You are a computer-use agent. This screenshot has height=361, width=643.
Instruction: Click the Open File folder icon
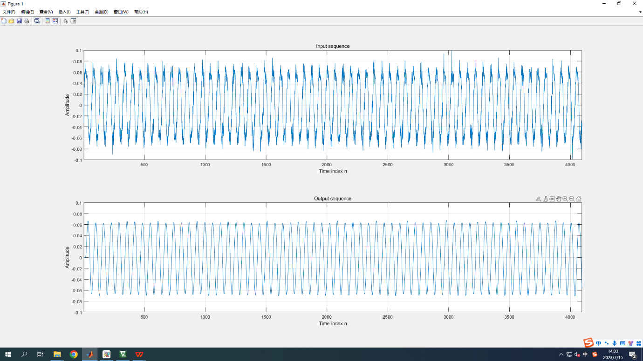11,21
